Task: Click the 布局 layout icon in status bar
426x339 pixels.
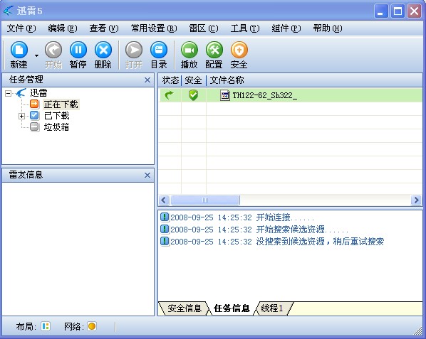Action: pyautogui.click(x=46, y=326)
